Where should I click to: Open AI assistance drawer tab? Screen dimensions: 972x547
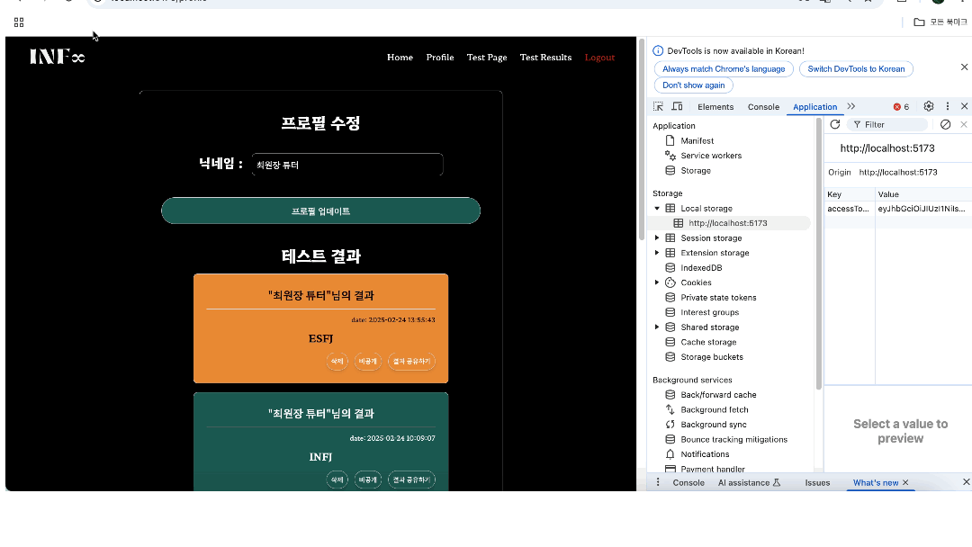(749, 482)
